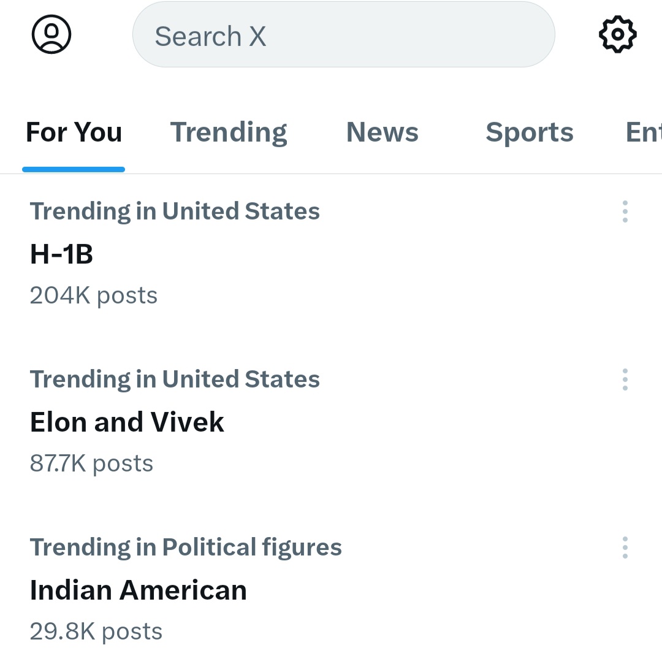This screenshot has width=662, height=672.
Task: View the 204K posts count for H-1B
Action: tap(93, 296)
